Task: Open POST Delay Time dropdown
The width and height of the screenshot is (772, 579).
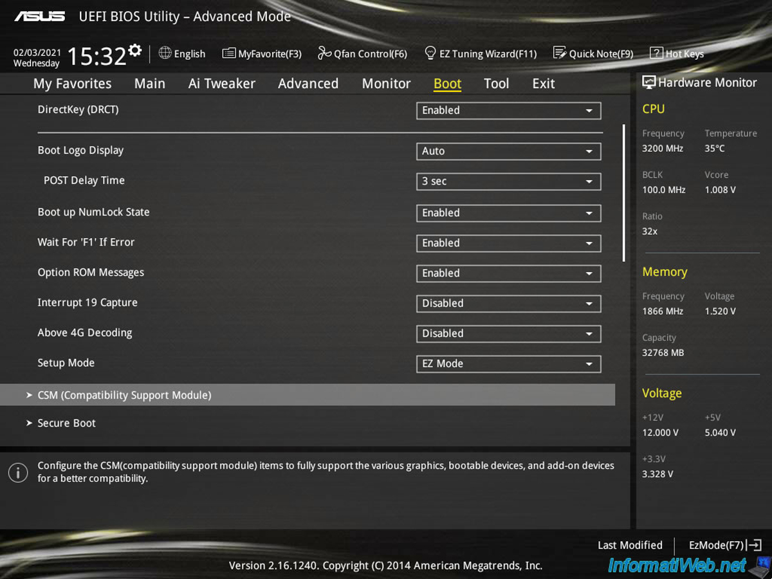Action: 508,181
